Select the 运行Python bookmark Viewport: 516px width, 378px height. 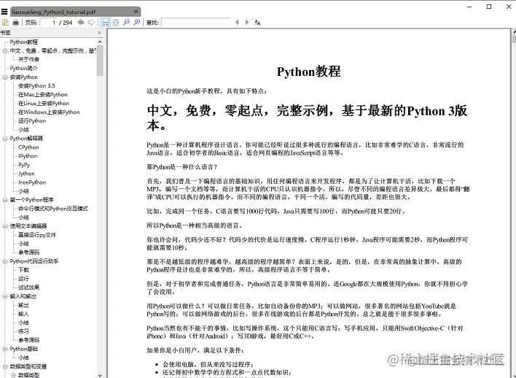pyautogui.click(x=32, y=121)
